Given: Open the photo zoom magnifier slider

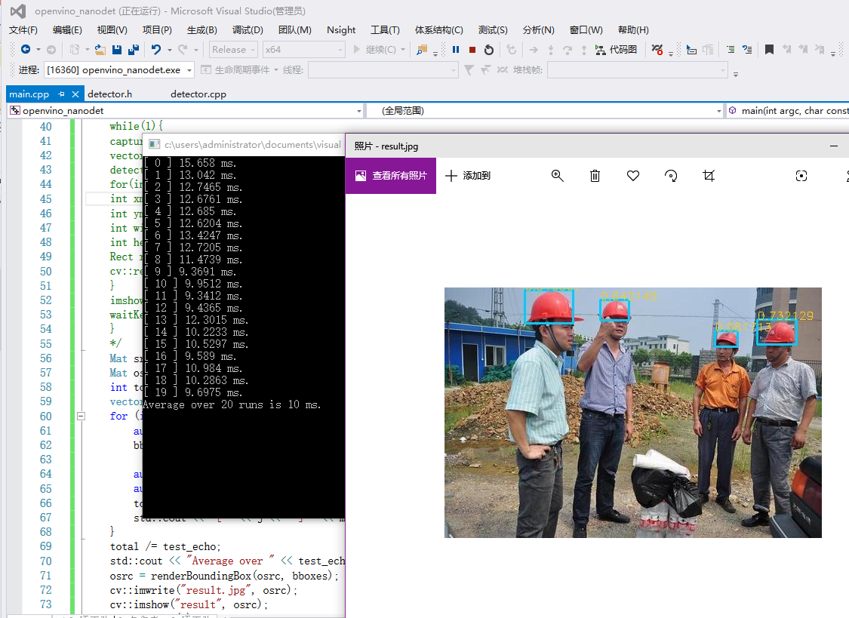Looking at the screenshot, I should point(557,176).
